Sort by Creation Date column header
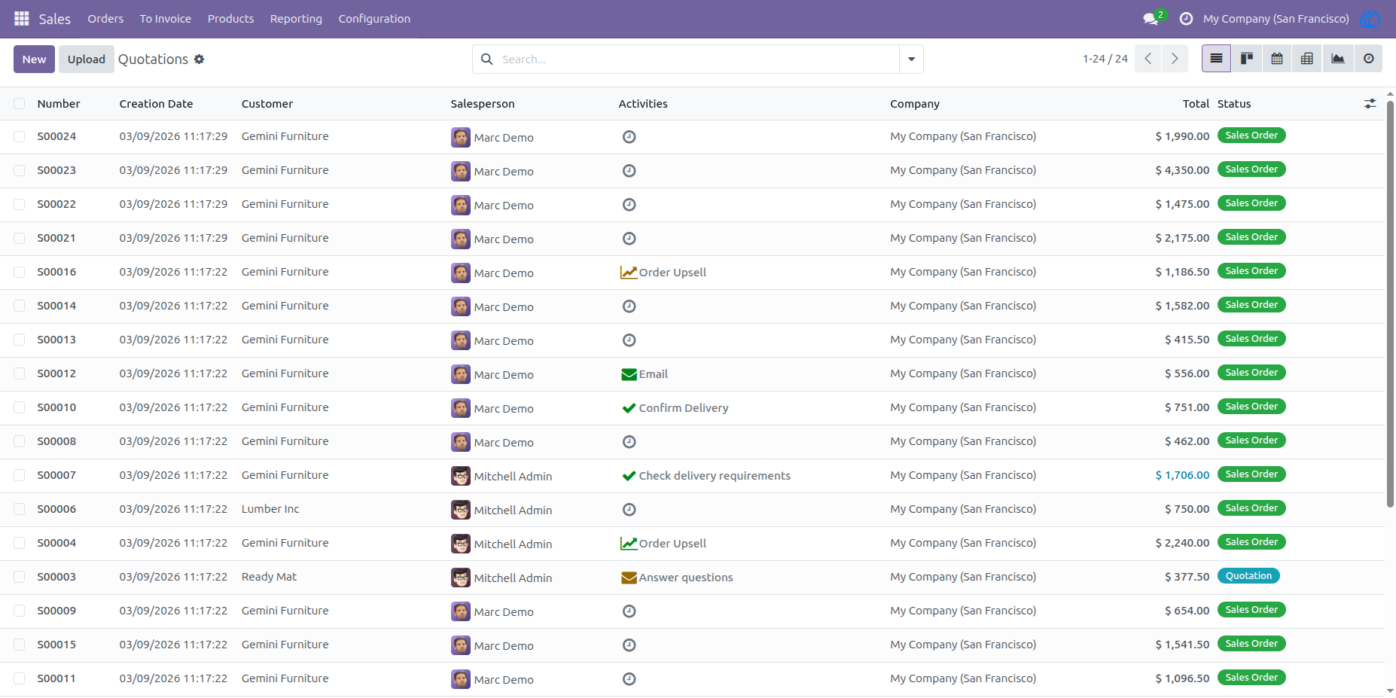1396x698 pixels. click(x=156, y=104)
